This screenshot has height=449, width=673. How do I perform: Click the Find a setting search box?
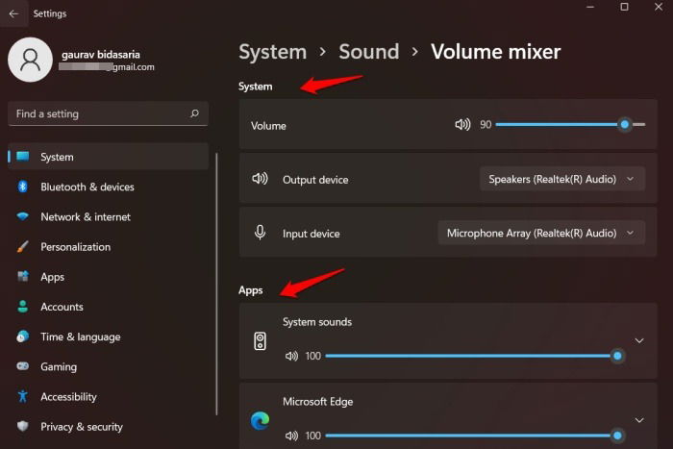pyautogui.click(x=108, y=113)
